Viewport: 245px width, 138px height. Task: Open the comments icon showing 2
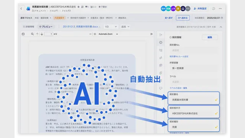click(87, 7)
